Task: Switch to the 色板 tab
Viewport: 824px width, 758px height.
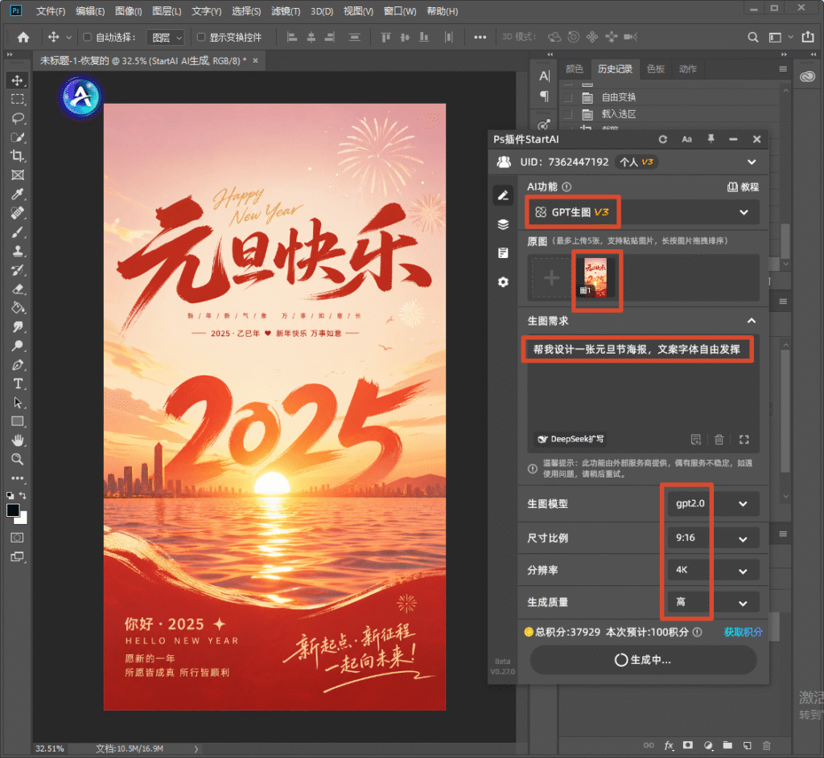Action: coord(655,69)
